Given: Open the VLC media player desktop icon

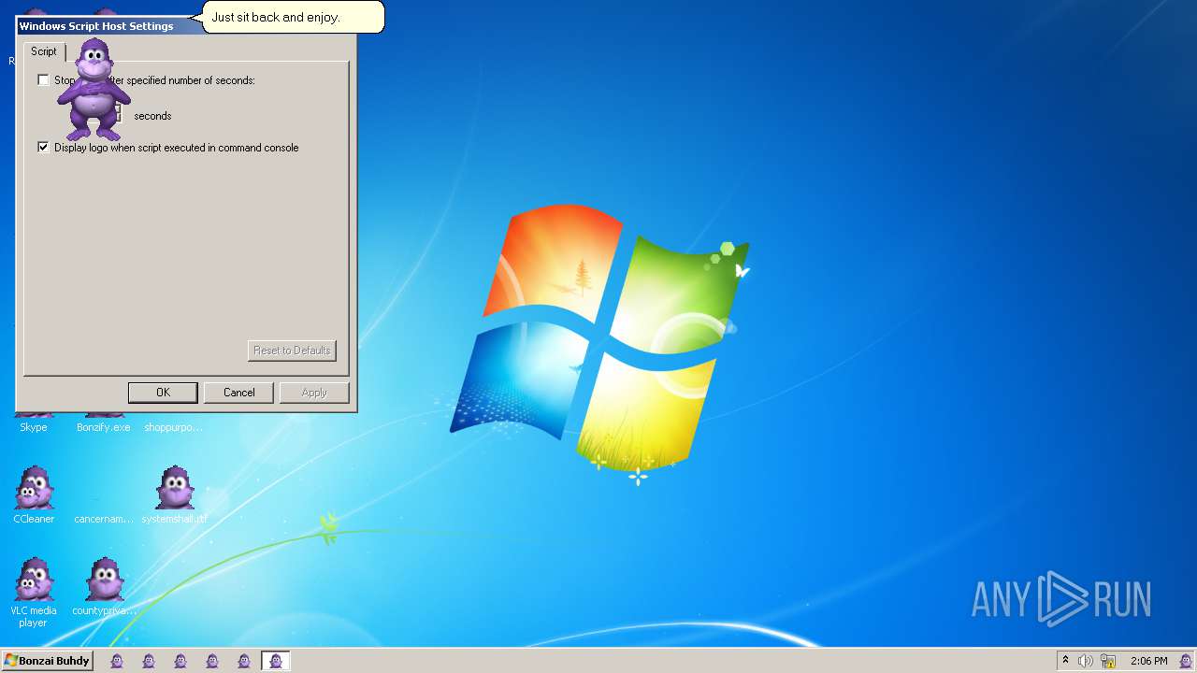Looking at the screenshot, I should click(34, 593).
